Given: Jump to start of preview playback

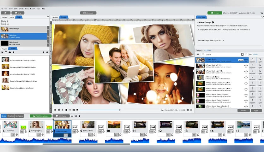Looking at the screenshot, I should (55, 110).
